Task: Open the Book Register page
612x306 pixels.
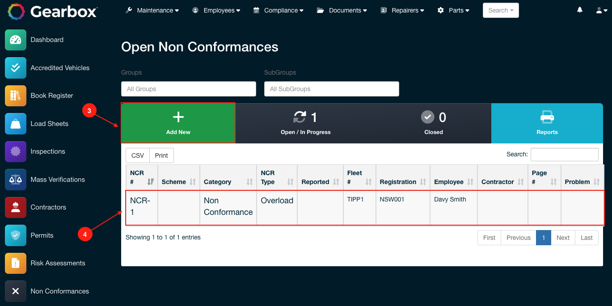Action: [x=51, y=96]
